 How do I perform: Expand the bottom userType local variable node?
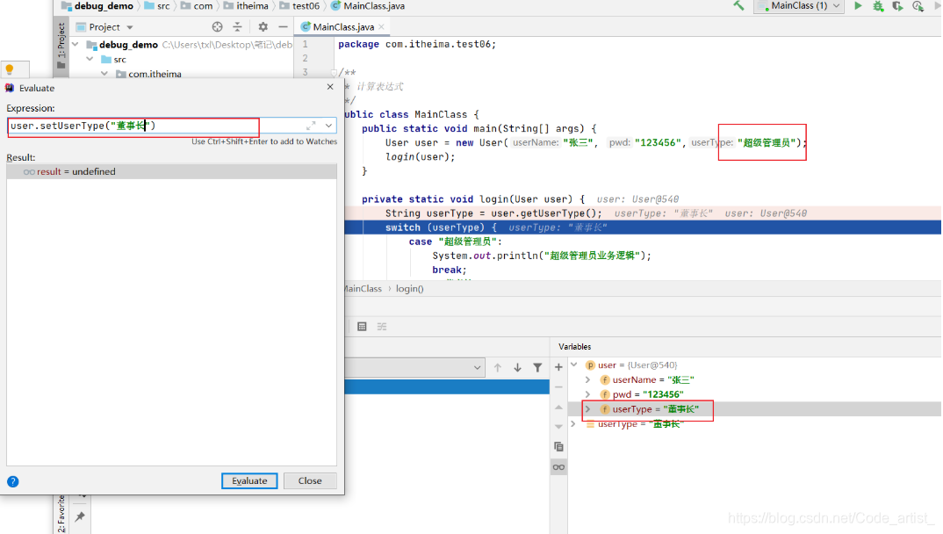573,424
